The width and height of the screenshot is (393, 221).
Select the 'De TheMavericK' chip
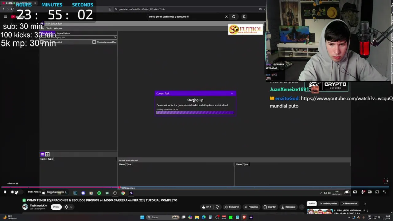tap(349, 204)
